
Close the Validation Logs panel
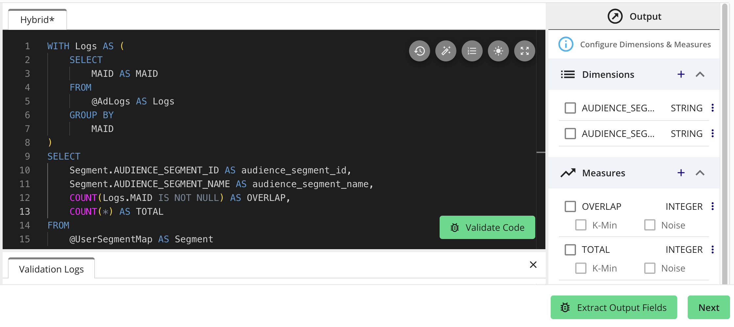click(x=533, y=265)
